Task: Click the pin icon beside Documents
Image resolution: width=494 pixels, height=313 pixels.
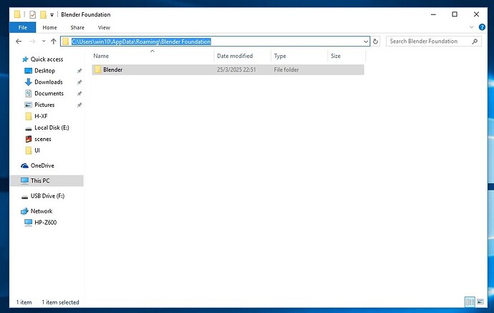Action: coord(79,93)
